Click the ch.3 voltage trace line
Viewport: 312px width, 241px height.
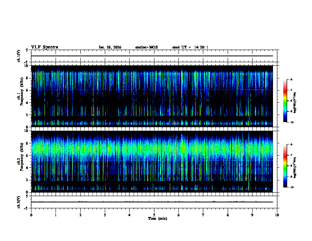tap(152, 202)
